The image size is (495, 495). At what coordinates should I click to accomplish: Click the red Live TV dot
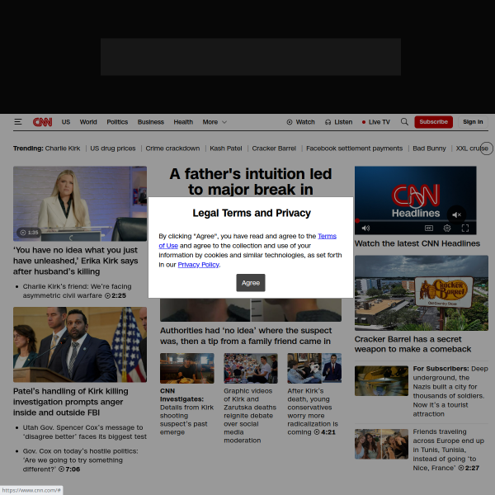pos(364,122)
